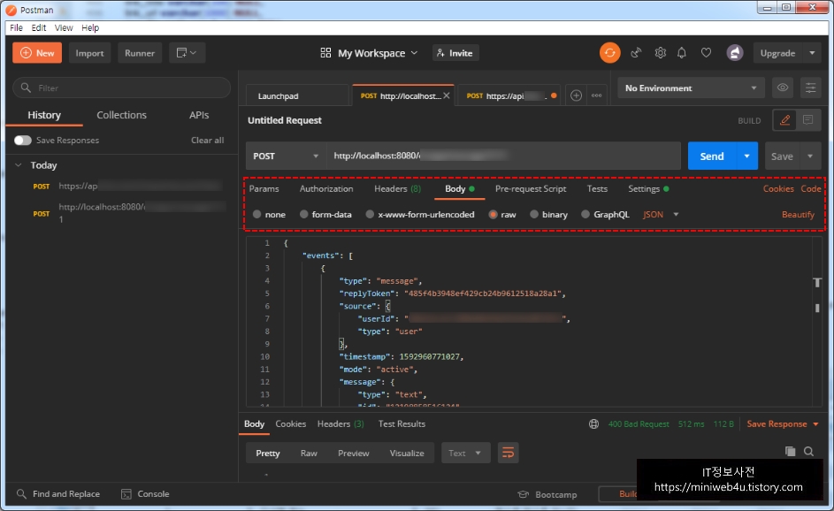Open settings gear icon in header
The height and width of the screenshot is (511, 834).
[660, 53]
